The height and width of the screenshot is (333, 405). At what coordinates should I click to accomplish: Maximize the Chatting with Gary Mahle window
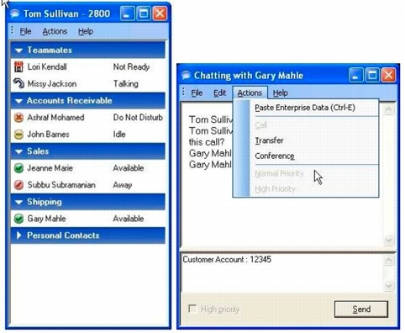372,75
